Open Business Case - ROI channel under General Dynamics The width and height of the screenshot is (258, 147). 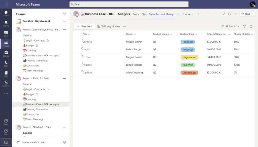tap(42, 56)
